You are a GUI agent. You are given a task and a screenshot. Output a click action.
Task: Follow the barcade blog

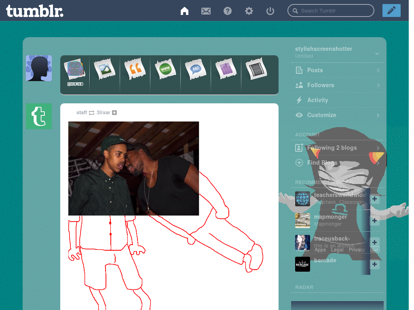[x=374, y=264]
